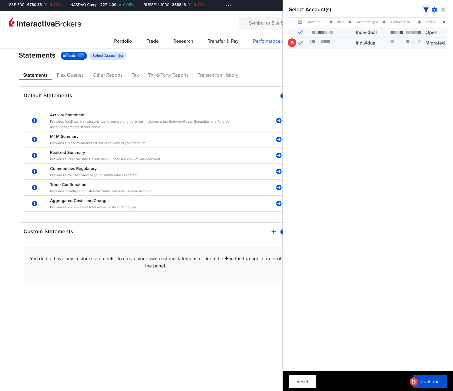Sort accounts by the Account column

pos(331,22)
